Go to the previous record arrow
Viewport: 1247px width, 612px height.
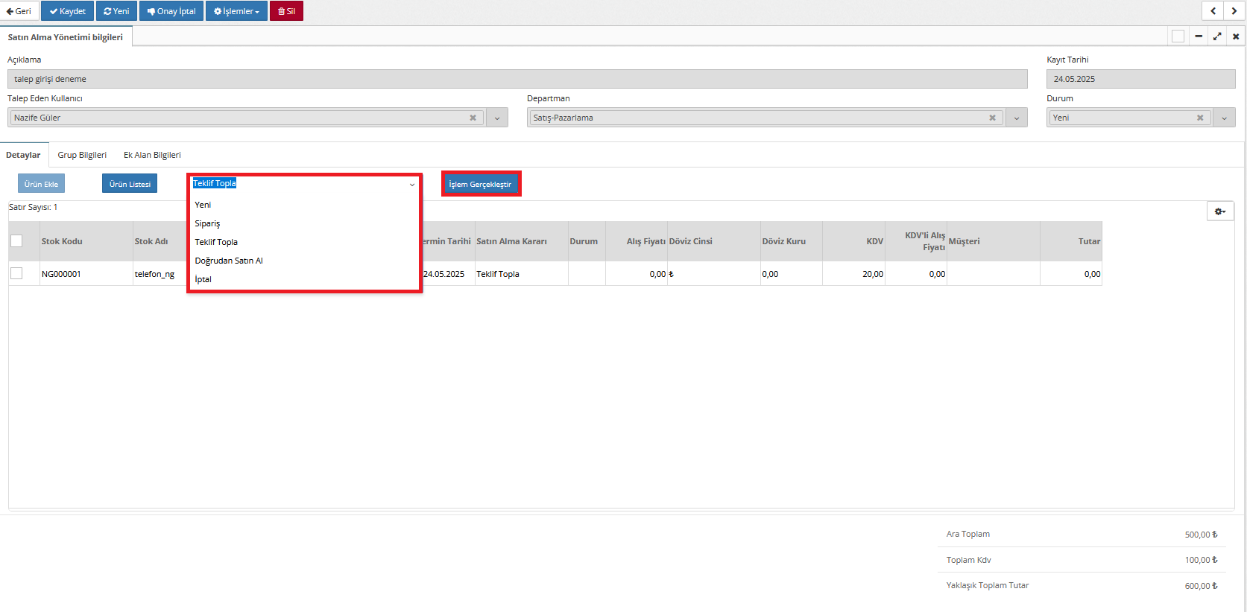pos(1213,10)
